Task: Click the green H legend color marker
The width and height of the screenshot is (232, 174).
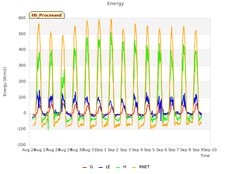Action: click(118, 167)
